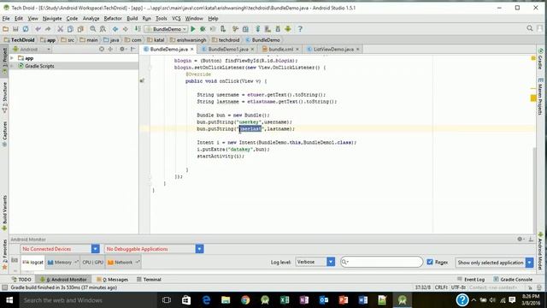Open the Event Log panel

click(471, 280)
